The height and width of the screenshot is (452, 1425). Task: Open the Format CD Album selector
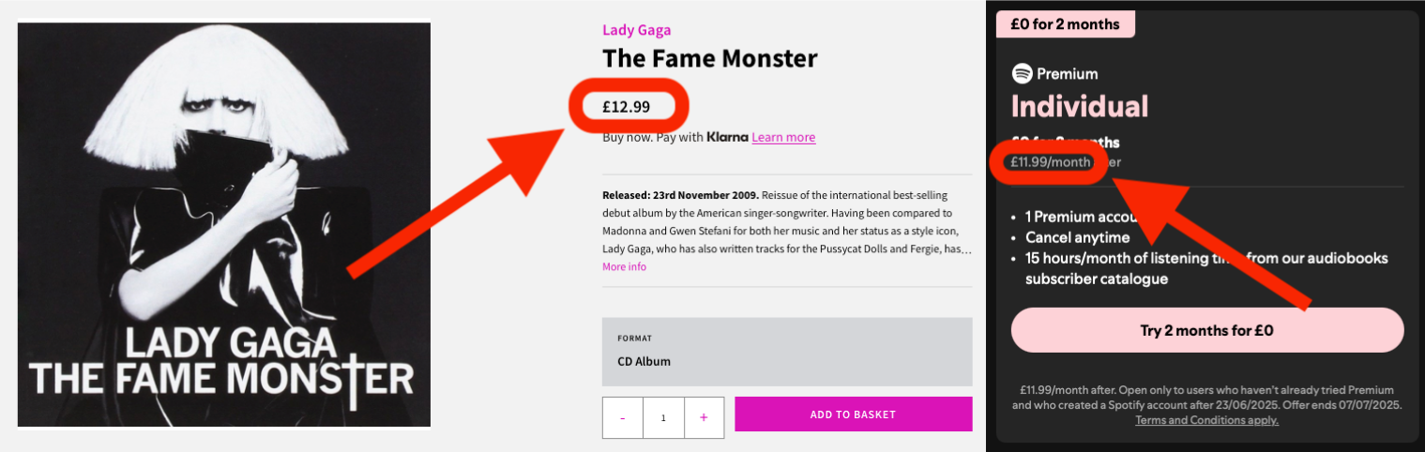pos(787,352)
